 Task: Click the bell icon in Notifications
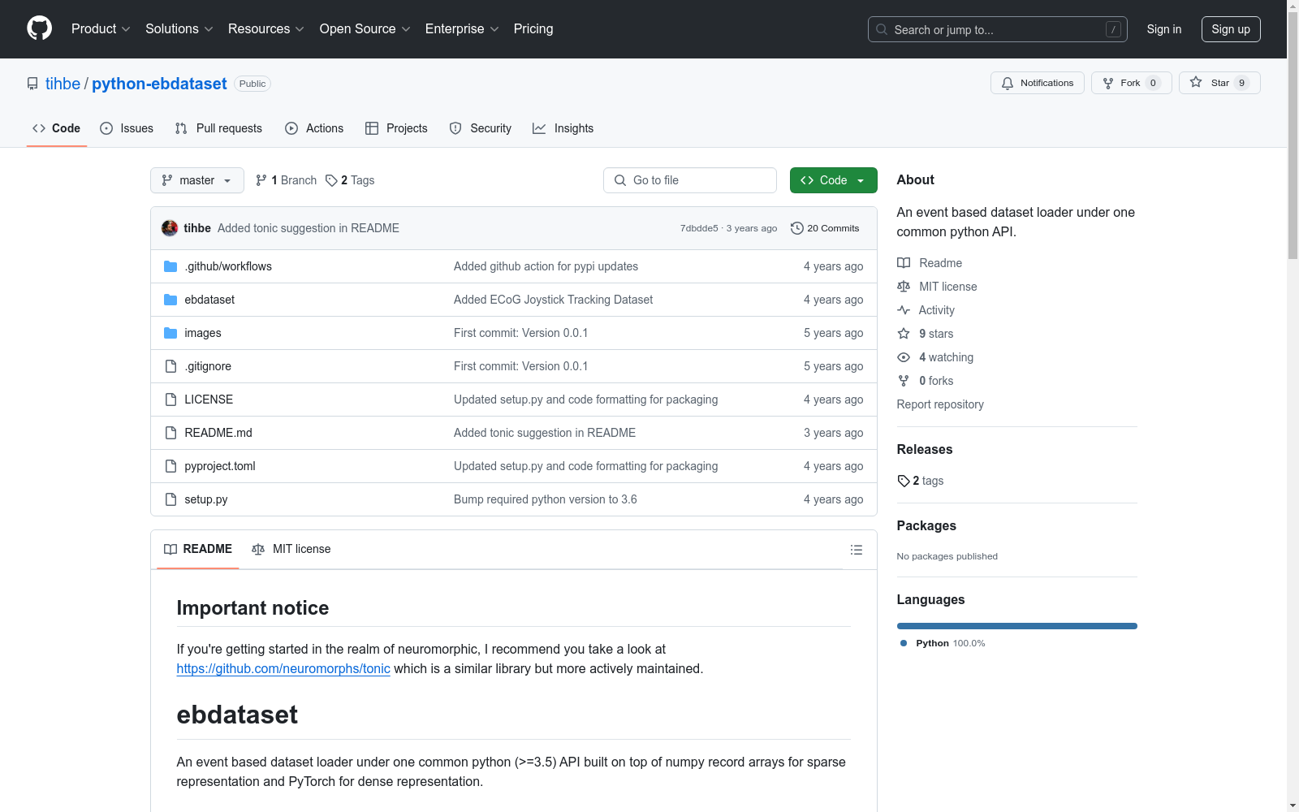[1008, 83]
